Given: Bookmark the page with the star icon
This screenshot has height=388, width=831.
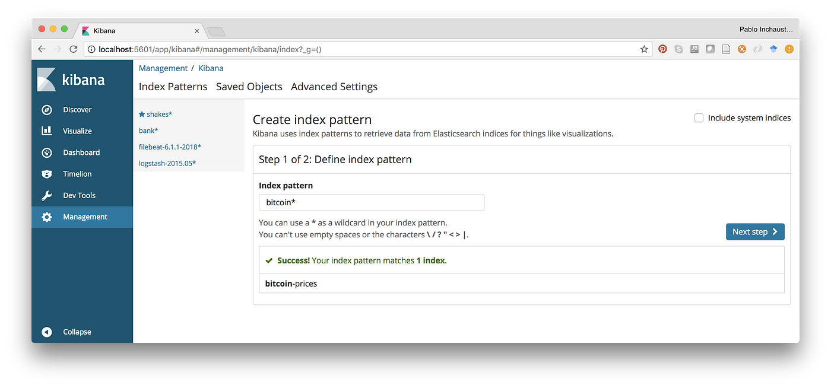Looking at the screenshot, I should [x=644, y=49].
